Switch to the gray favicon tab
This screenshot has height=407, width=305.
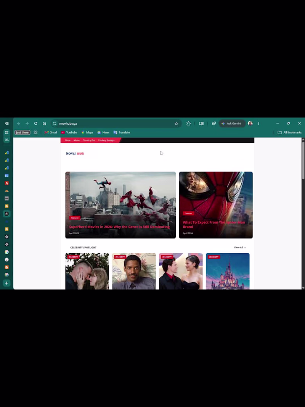(7, 199)
